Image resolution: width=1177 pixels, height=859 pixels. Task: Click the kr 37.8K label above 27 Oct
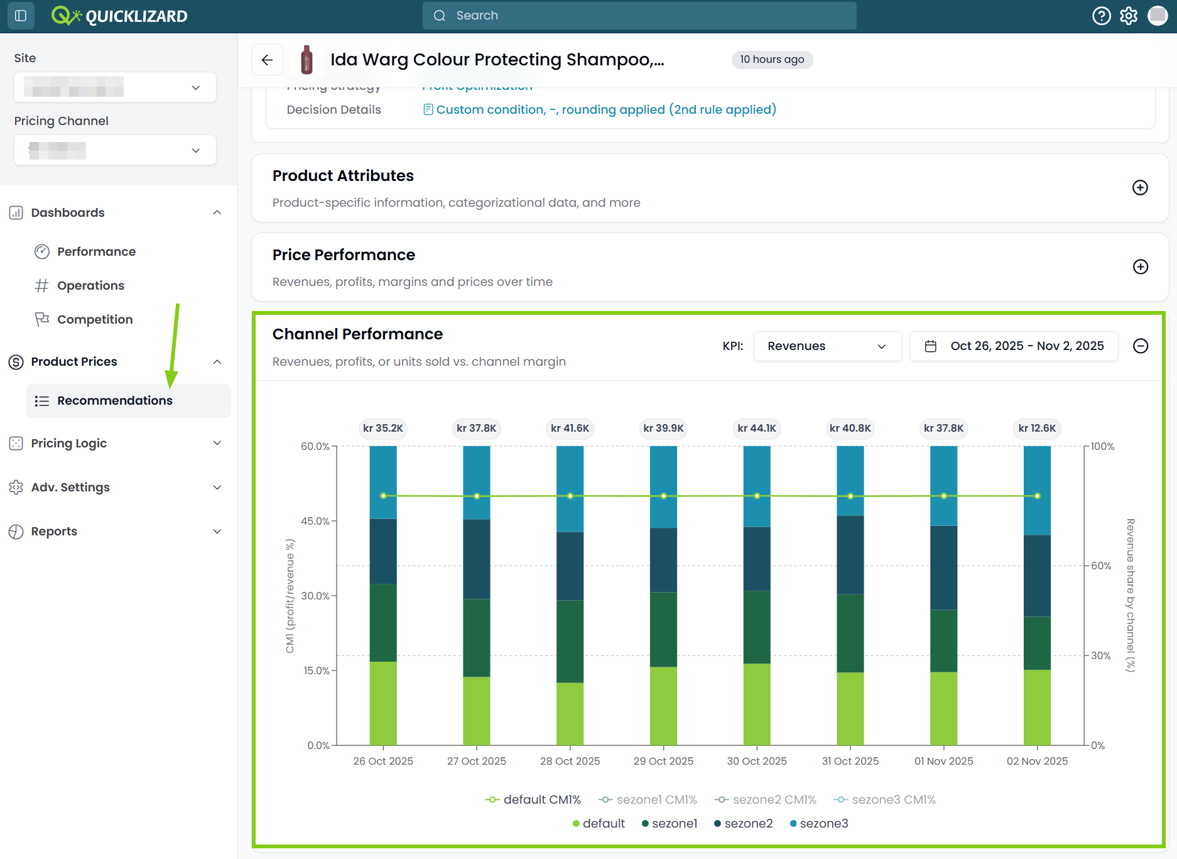coord(477,428)
